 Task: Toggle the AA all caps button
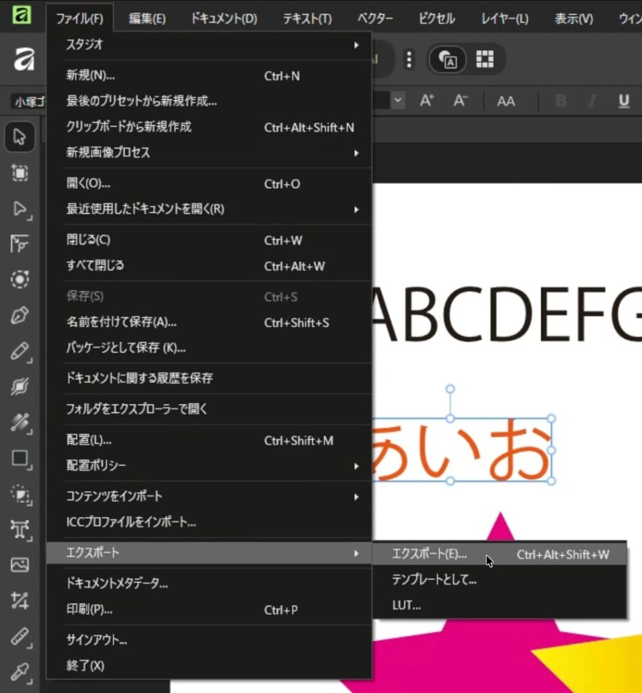[x=506, y=101]
